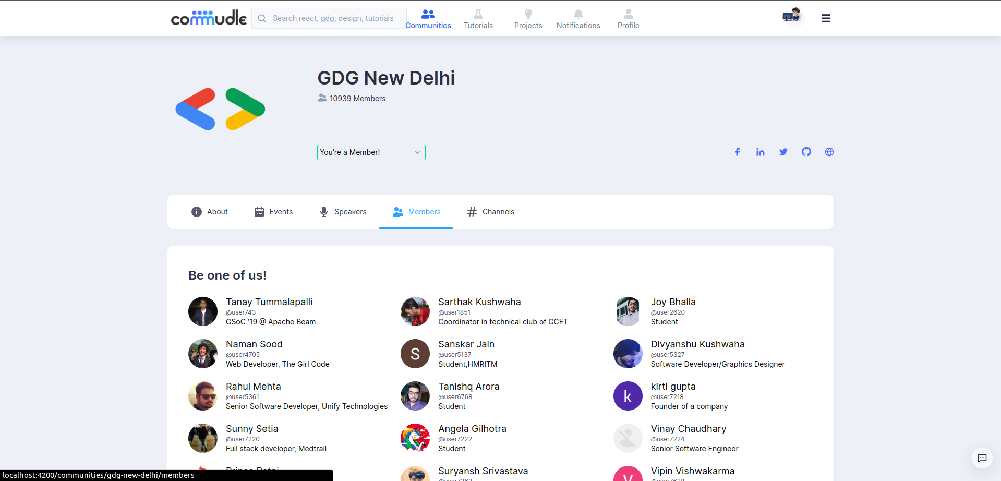Viewport: 1001px width, 481px height.
Task: Go to Tutorials in top navigation
Action: (x=478, y=19)
